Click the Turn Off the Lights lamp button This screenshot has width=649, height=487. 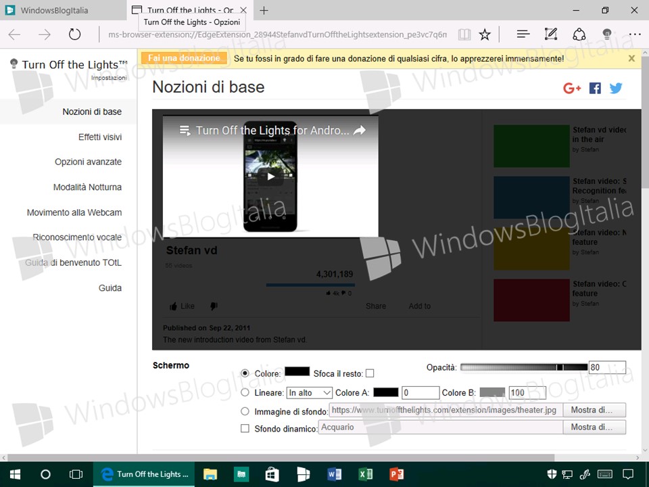tap(607, 34)
